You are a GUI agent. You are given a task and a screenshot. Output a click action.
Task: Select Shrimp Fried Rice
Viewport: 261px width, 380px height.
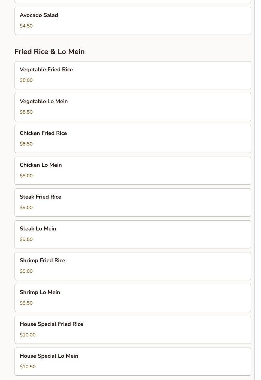point(133,266)
